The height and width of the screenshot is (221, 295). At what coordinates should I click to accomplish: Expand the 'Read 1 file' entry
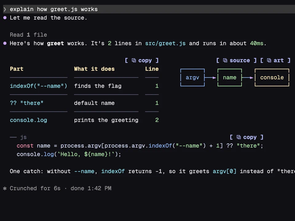pos(28,35)
